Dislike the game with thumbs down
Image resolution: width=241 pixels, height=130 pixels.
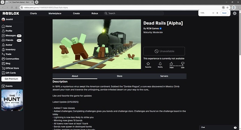[x=183, y=64]
